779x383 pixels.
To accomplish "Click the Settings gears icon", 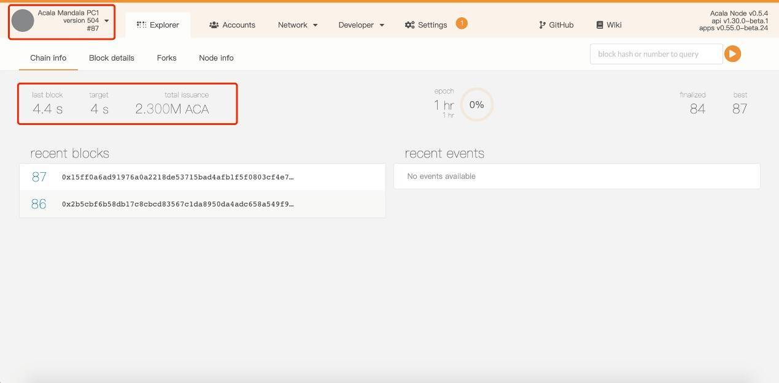I will (409, 25).
